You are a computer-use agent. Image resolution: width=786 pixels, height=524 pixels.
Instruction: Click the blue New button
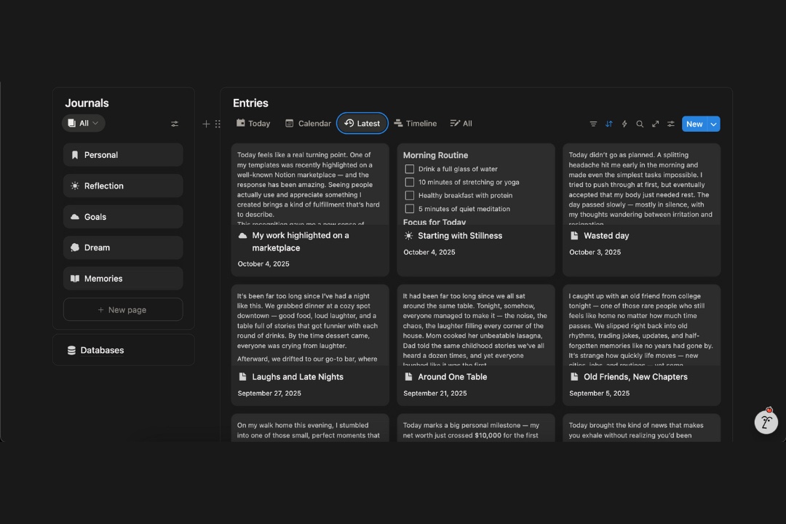pos(694,124)
